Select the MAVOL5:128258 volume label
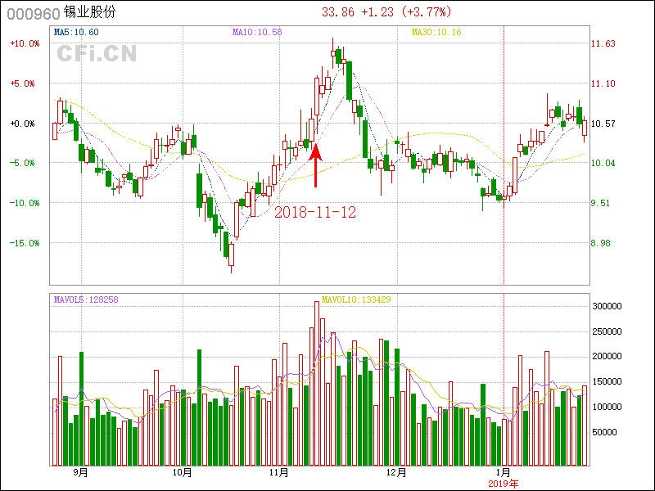Screen dimensions: 655x491 [x=86, y=300]
